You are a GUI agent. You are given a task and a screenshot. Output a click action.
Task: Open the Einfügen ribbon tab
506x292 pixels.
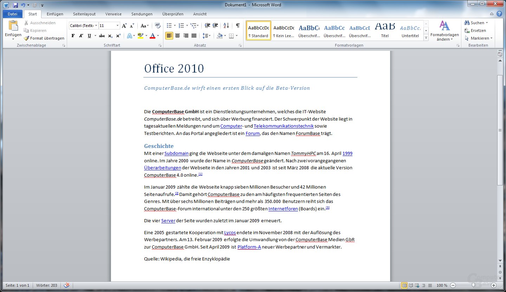point(55,14)
